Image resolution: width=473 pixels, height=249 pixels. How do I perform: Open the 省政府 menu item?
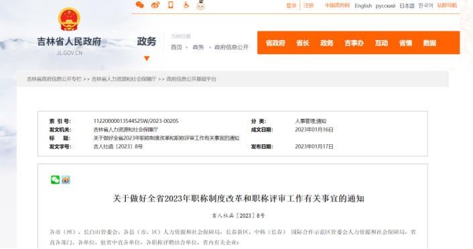pos(275,43)
